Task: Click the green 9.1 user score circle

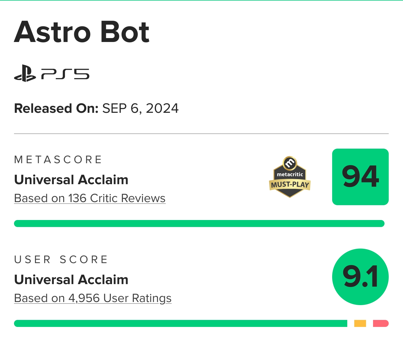Action: point(360,277)
